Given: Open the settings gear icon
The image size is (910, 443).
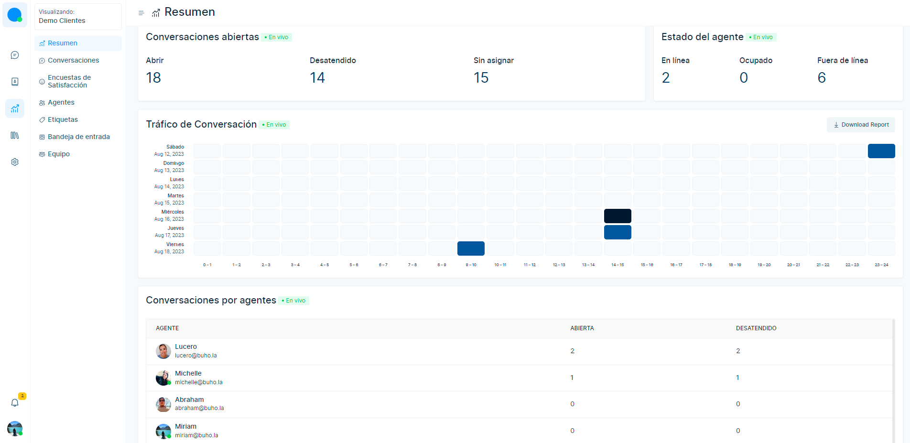Looking at the screenshot, I should coord(15,162).
